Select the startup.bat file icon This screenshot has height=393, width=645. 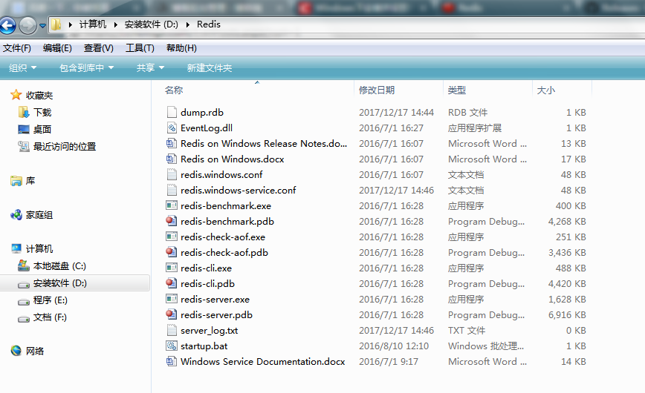click(172, 346)
